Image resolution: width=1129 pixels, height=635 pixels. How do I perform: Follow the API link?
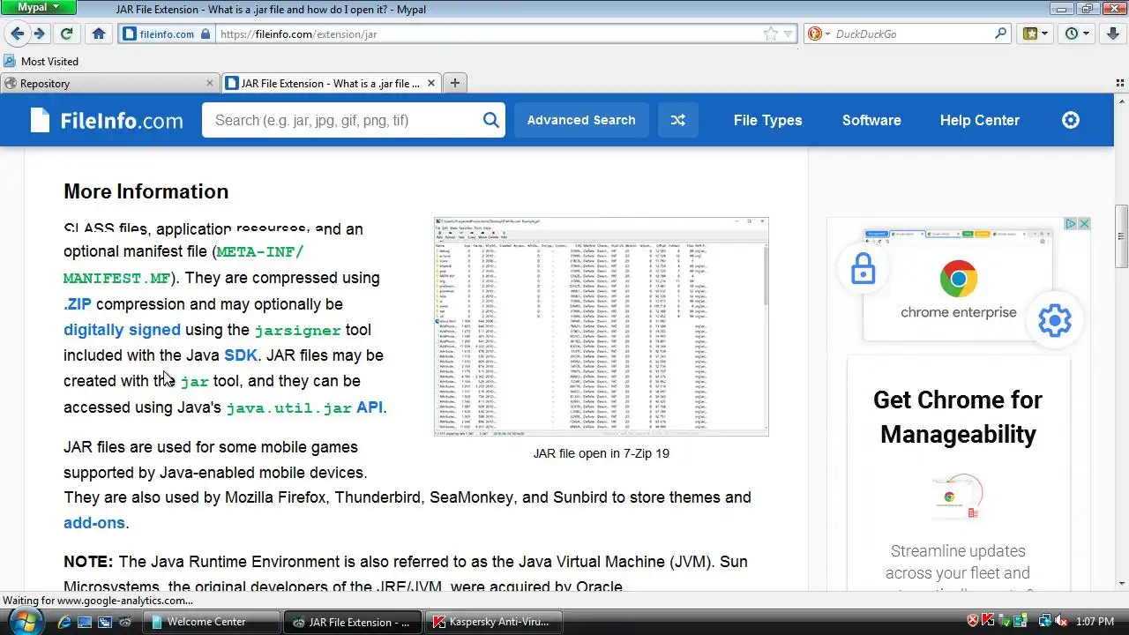coord(370,407)
